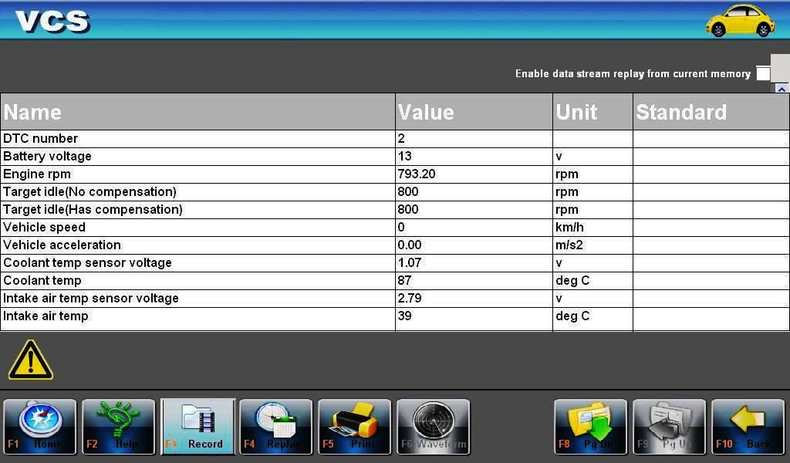The height and width of the screenshot is (463, 790).
Task: Click the Coolant temp value 87
Action: point(404,281)
